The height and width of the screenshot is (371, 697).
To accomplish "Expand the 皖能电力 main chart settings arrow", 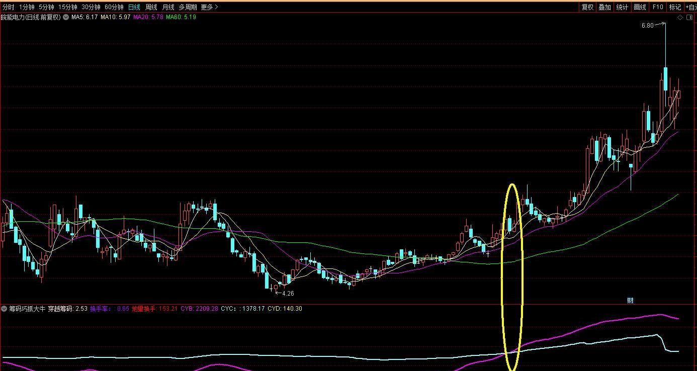I will point(65,17).
